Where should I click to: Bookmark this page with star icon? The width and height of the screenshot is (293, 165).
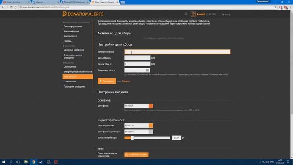(x=275, y=7)
